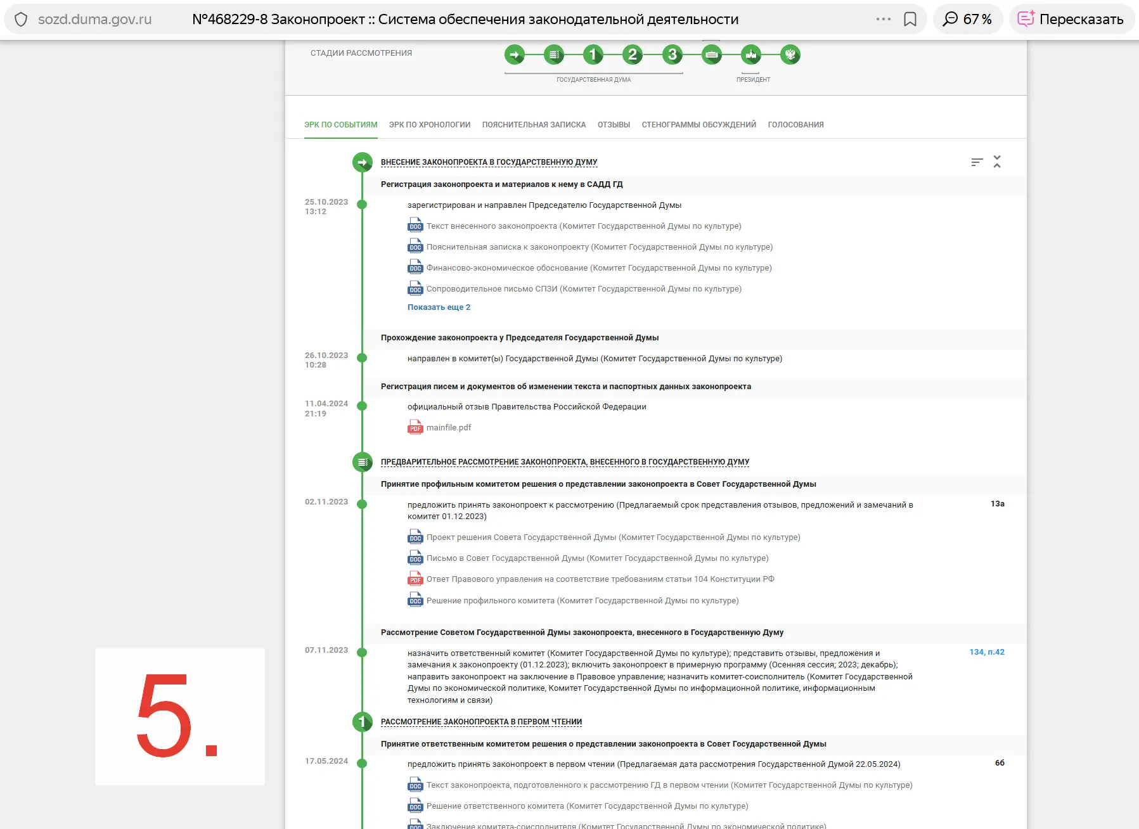The height and width of the screenshot is (829, 1139).
Task: Collapse the section on bill introduction to State Duma
Action: click(489, 162)
